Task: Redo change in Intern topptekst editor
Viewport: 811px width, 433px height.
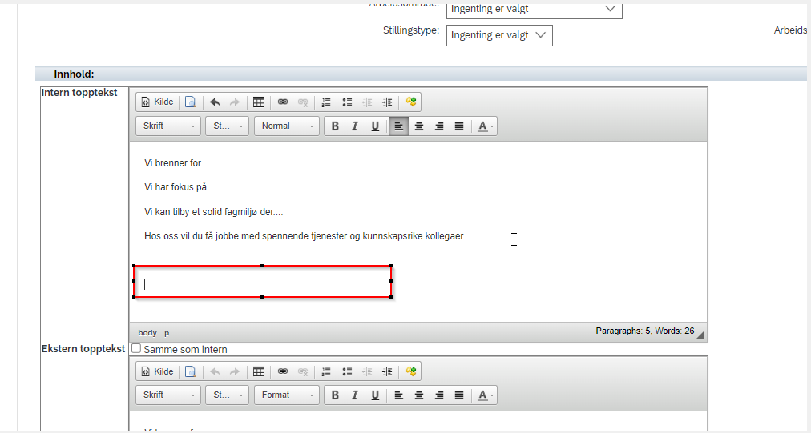Action: [x=234, y=102]
